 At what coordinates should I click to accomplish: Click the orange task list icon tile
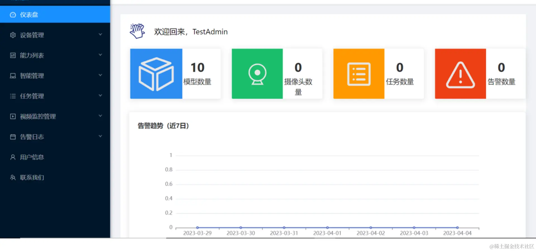click(x=359, y=74)
